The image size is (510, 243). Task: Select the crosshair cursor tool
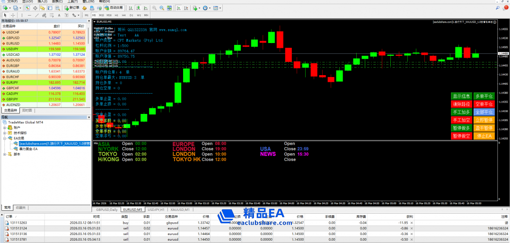12,15
